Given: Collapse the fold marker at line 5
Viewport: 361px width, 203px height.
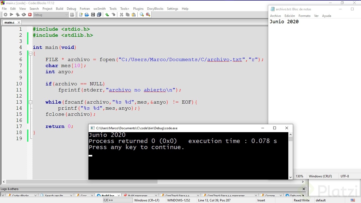Looking at the screenshot, I should point(30,54).
